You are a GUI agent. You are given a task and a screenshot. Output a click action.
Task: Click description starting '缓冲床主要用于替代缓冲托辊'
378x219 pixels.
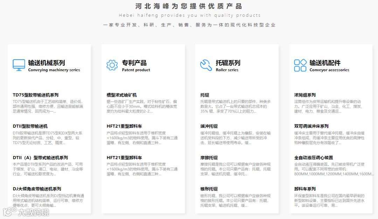pyautogui.click(x=329, y=138)
